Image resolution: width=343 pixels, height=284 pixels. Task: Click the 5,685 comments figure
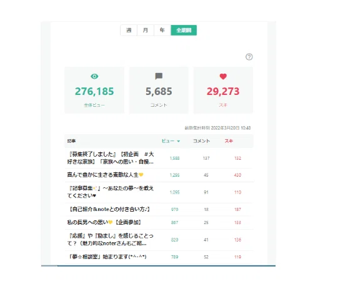(x=159, y=91)
